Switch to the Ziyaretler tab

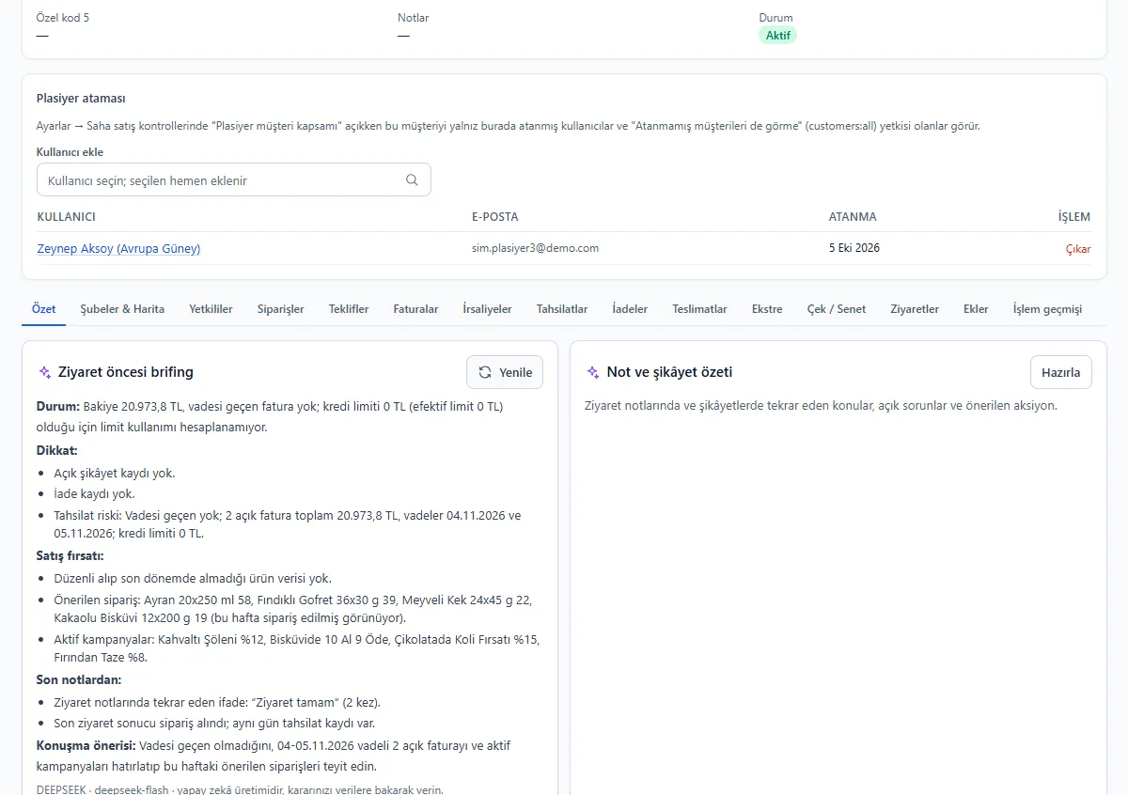tap(915, 309)
